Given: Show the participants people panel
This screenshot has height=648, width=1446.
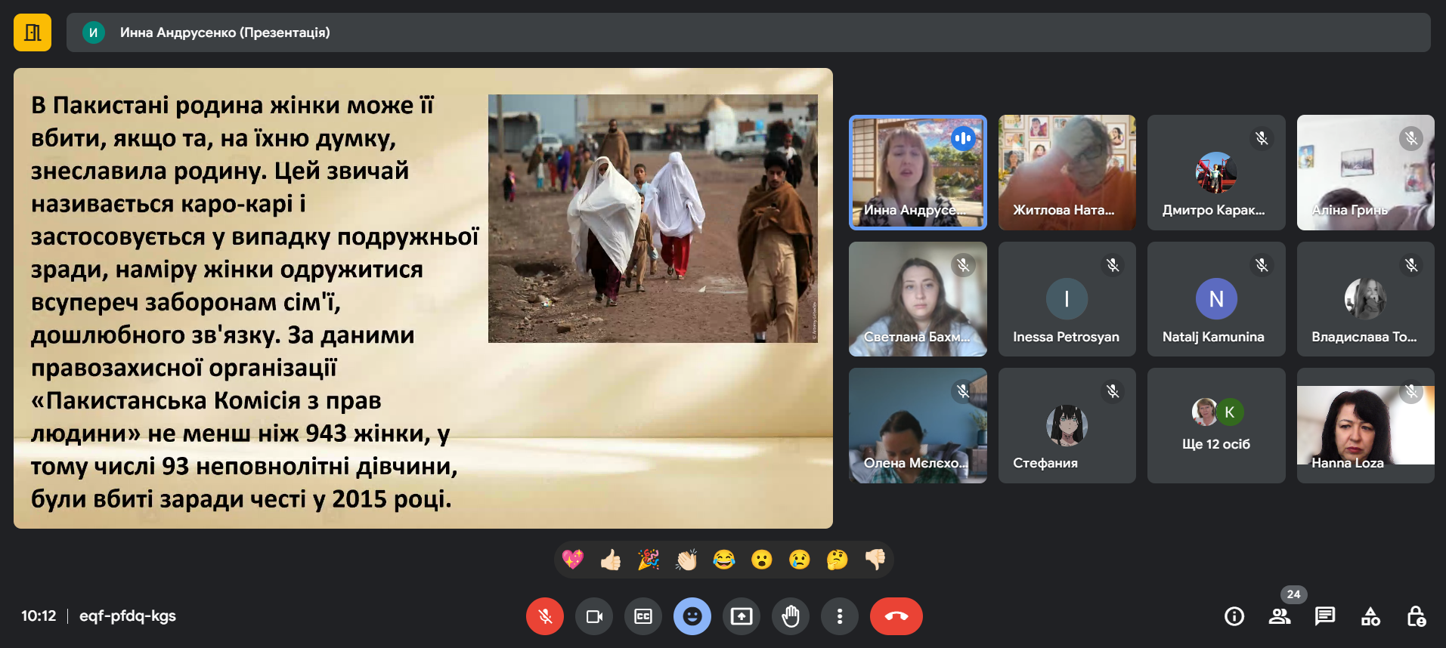Looking at the screenshot, I should point(1280,616).
